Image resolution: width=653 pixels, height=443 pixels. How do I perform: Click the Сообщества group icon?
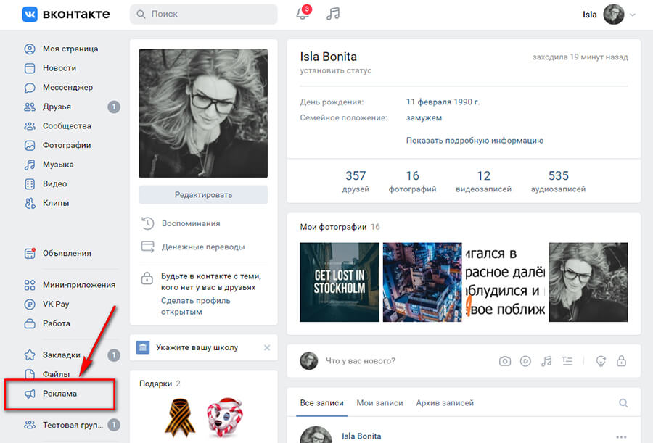click(30, 125)
